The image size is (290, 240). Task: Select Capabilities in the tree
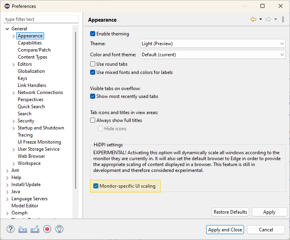(x=30, y=43)
